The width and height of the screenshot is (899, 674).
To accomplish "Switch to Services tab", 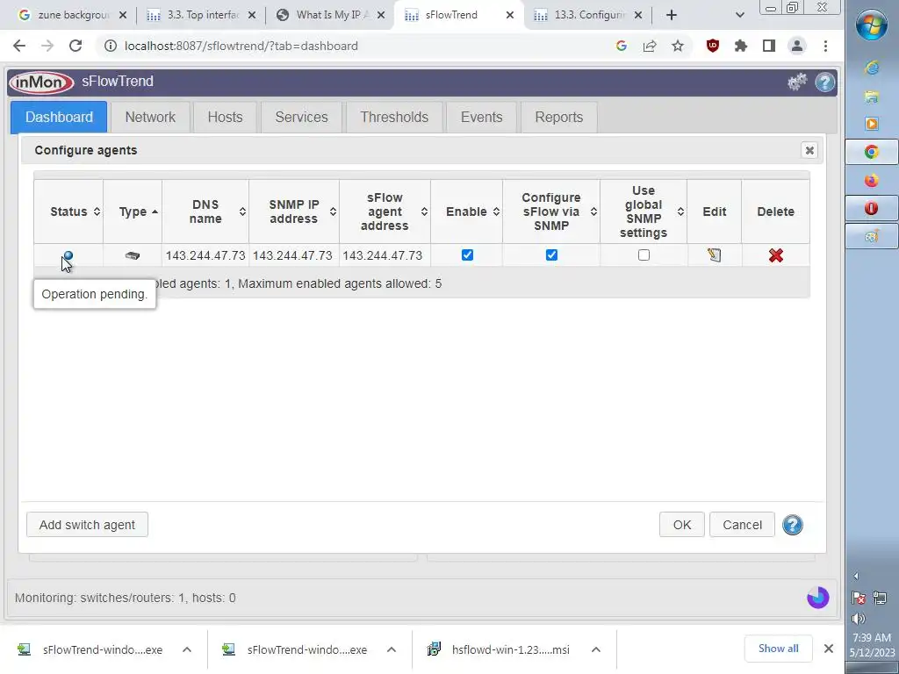I will click(302, 117).
